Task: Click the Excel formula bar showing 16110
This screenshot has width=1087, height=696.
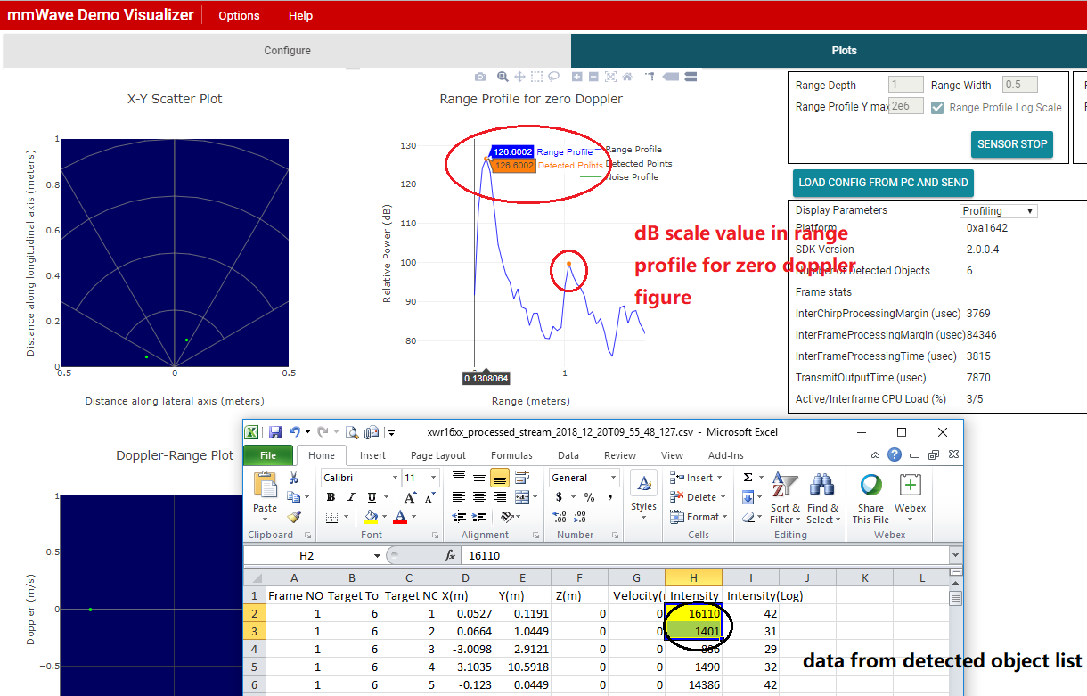Action: coord(706,555)
